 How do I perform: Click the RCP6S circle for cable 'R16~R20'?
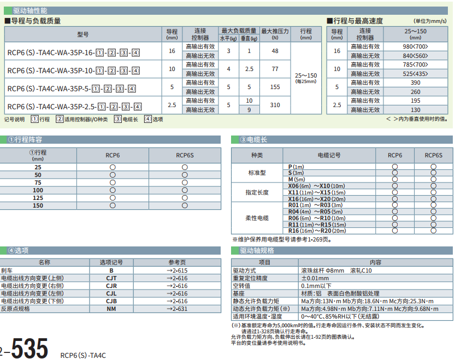click(433, 231)
